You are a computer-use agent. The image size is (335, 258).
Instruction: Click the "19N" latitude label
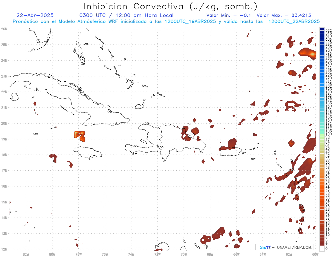tap(4, 139)
